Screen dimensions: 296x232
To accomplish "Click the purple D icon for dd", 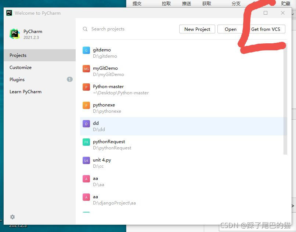I will click(x=86, y=124).
